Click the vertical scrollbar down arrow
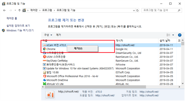This screenshot has height=101, width=185. [183, 83]
